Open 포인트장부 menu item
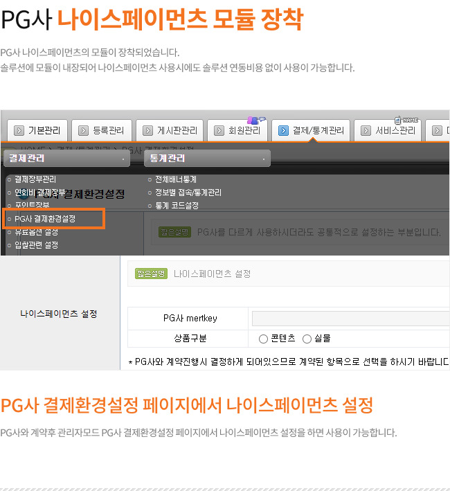 pyautogui.click(x=32, y=205)
